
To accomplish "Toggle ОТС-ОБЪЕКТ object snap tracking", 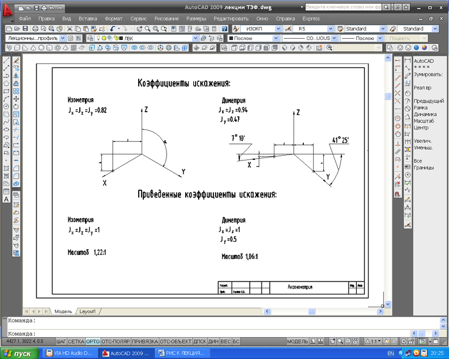I will pos(175,341).
